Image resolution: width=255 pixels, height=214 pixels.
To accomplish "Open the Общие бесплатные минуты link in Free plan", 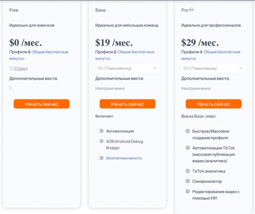I will coord(39,55).
